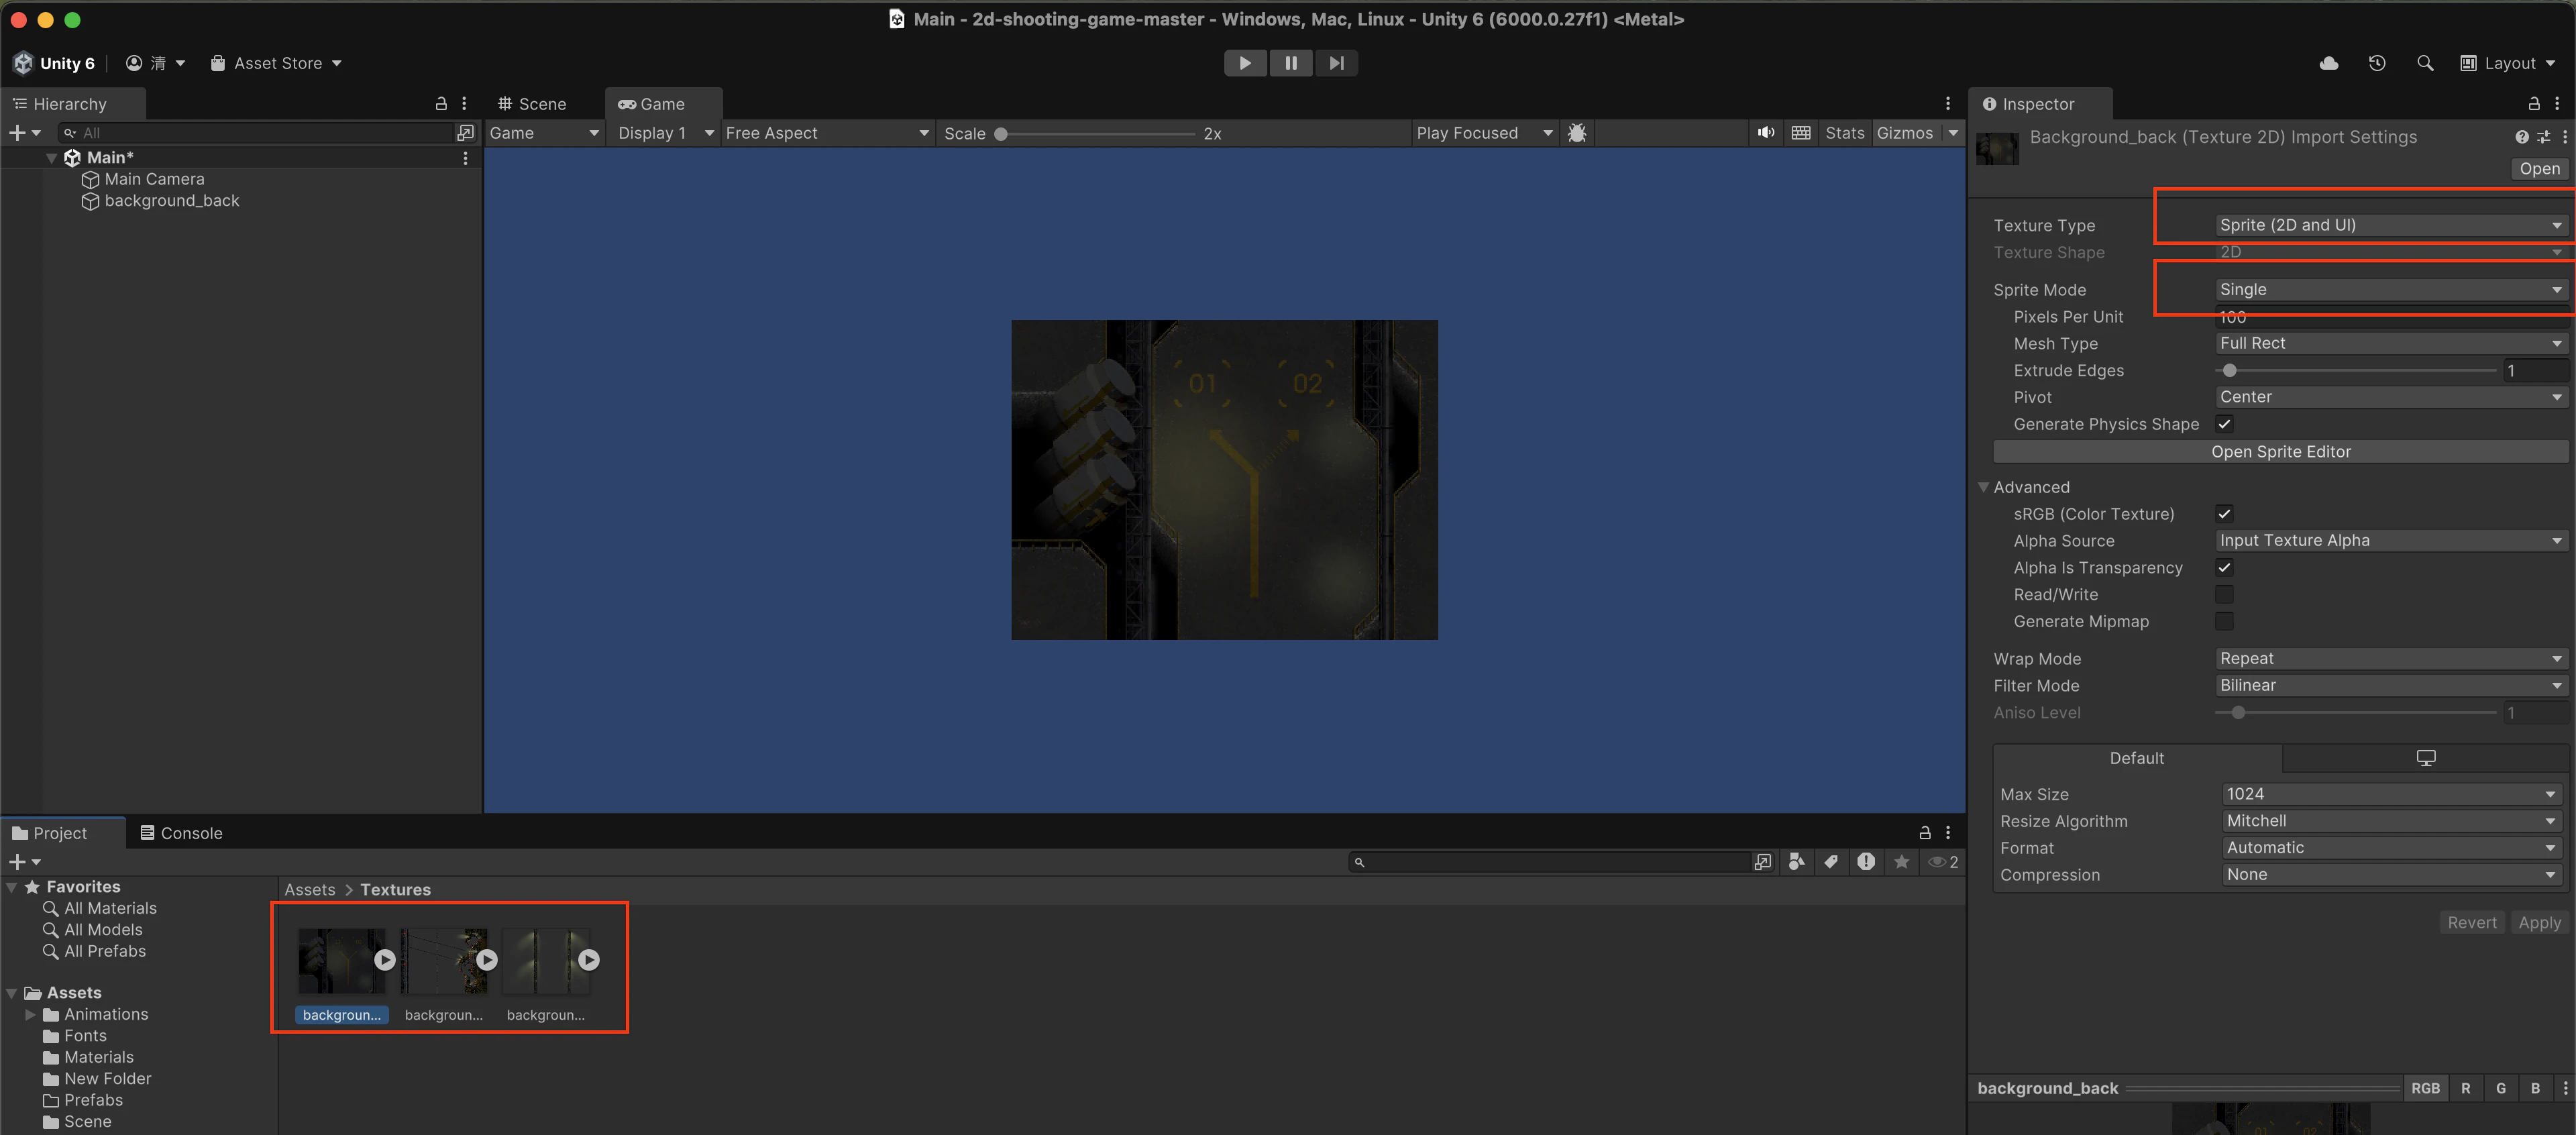Mute audio in the Game view
Image resolution: width=2576 pixels, height=1135 pixels.
[1766, 133]
